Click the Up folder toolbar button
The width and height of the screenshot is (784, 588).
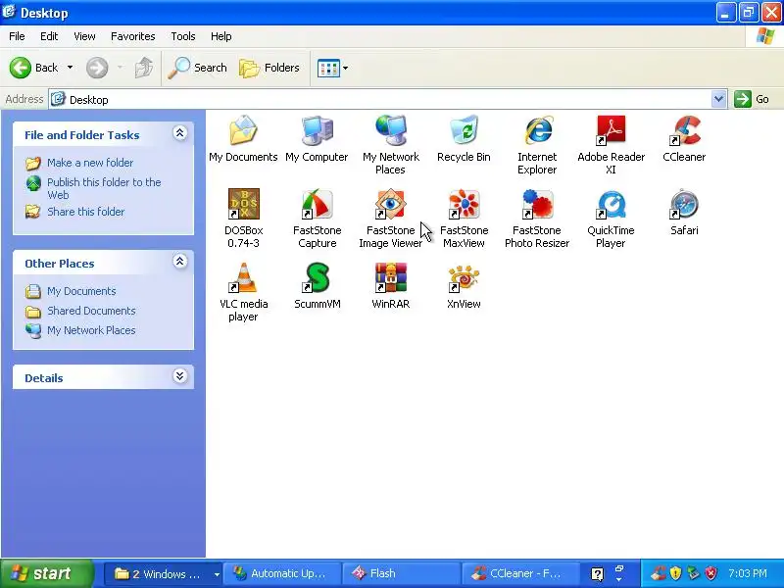[144, 68]
